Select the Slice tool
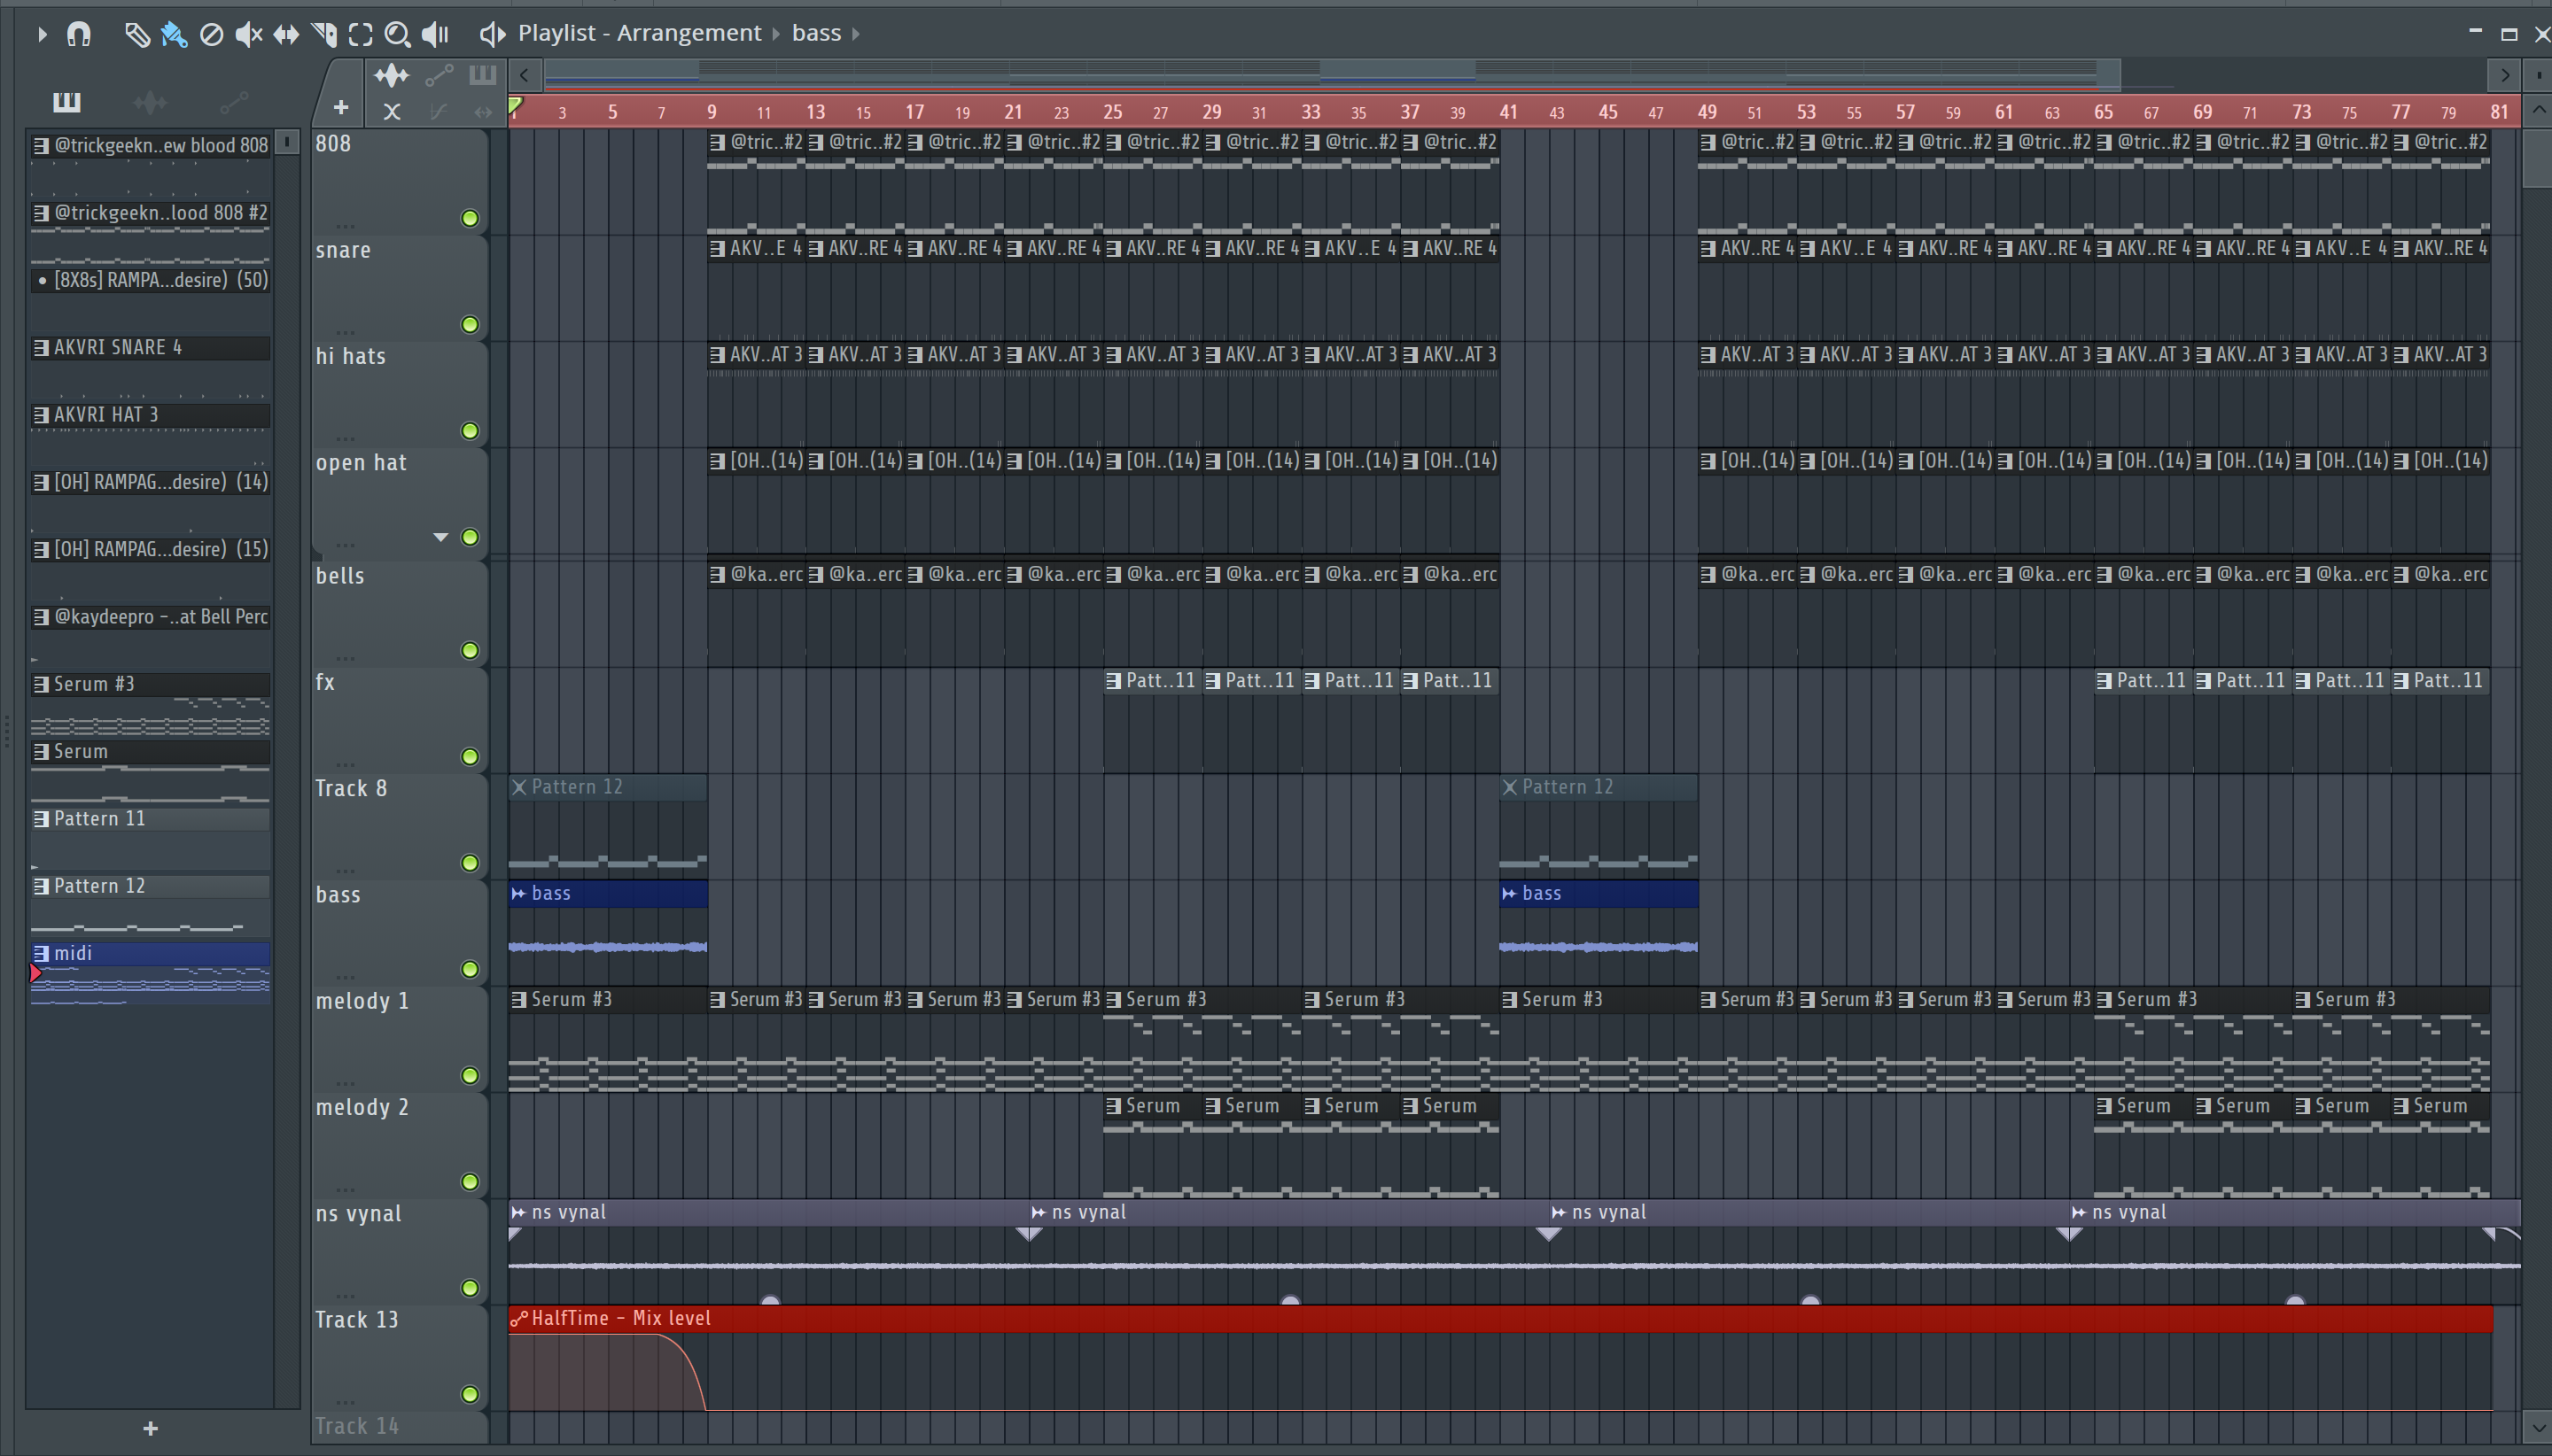This screenshot has height=1456, width=2552. point(323,34)
